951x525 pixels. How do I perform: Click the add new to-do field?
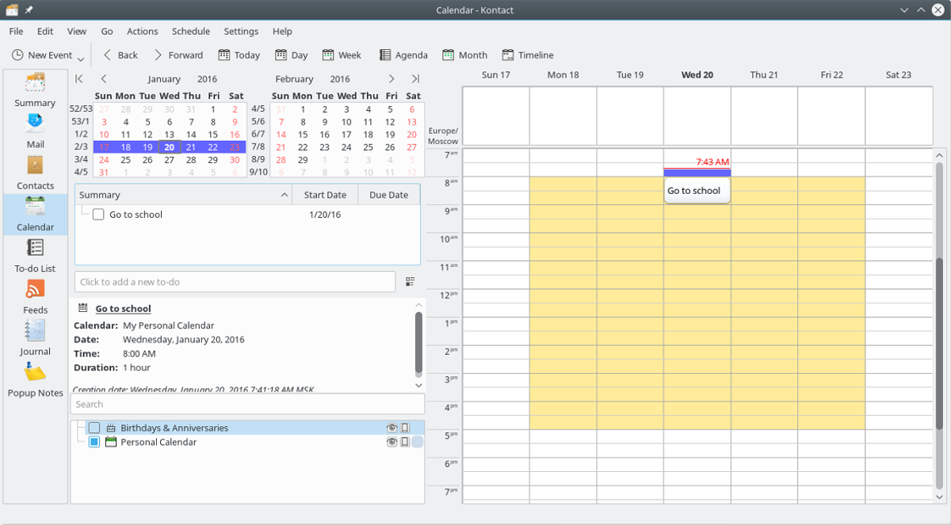[x=235, y=282]
